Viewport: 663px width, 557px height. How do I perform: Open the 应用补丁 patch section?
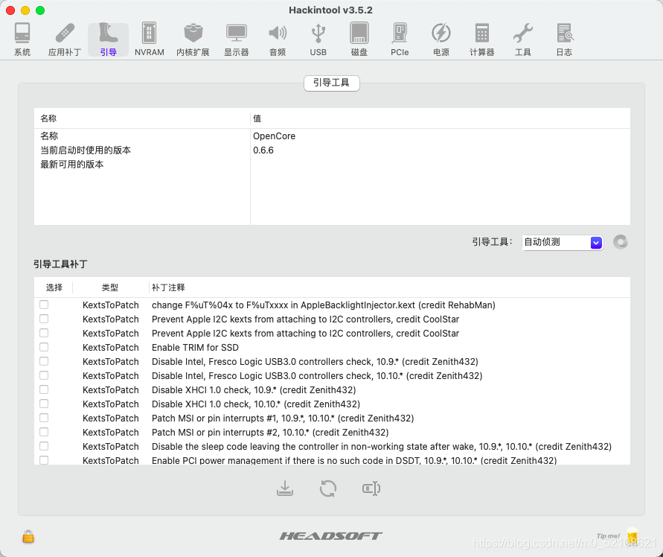click(x=65, y=39)
